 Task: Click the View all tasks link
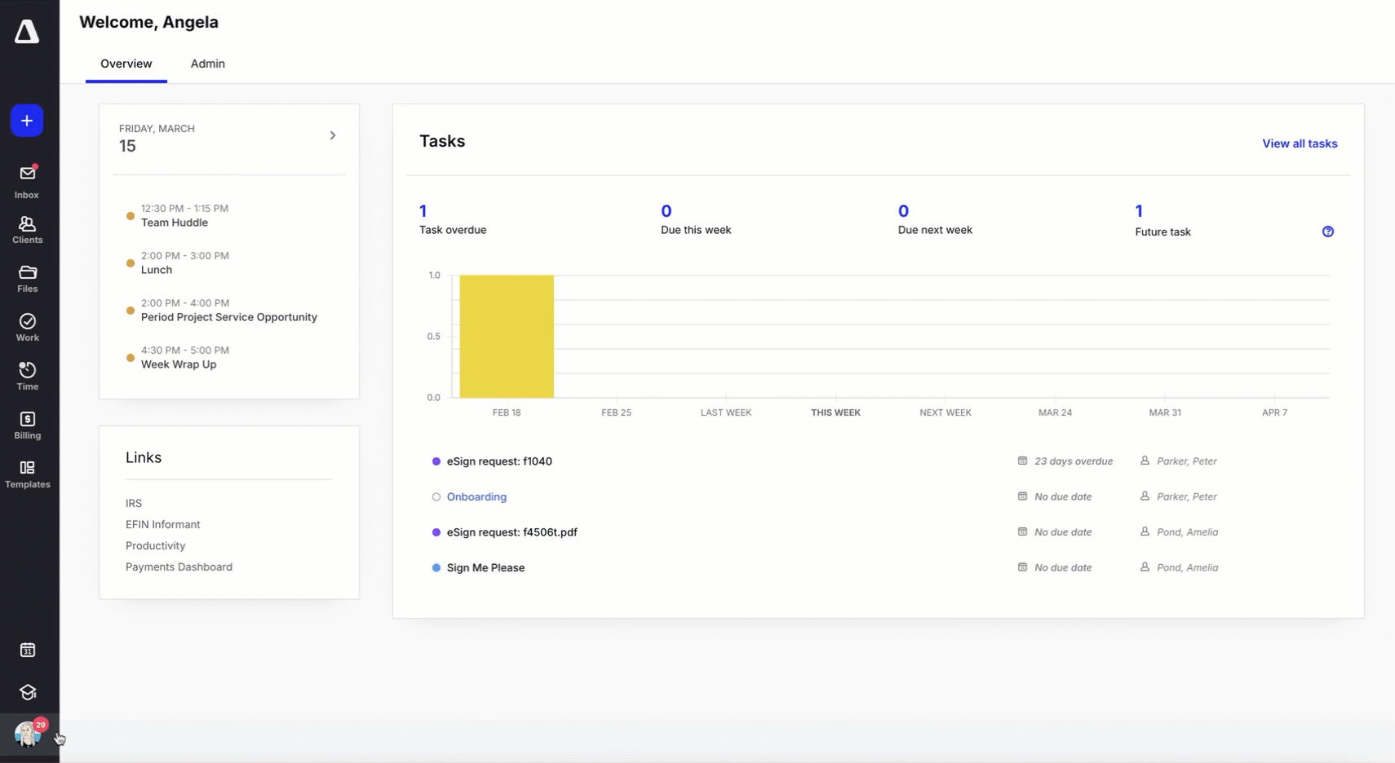click(x=1299, y=143)
